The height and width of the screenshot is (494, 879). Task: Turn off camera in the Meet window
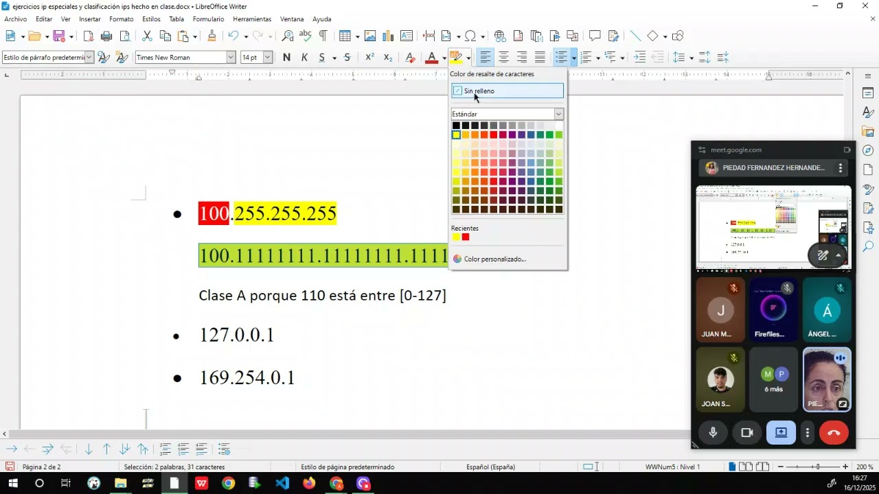coord(747,432)
